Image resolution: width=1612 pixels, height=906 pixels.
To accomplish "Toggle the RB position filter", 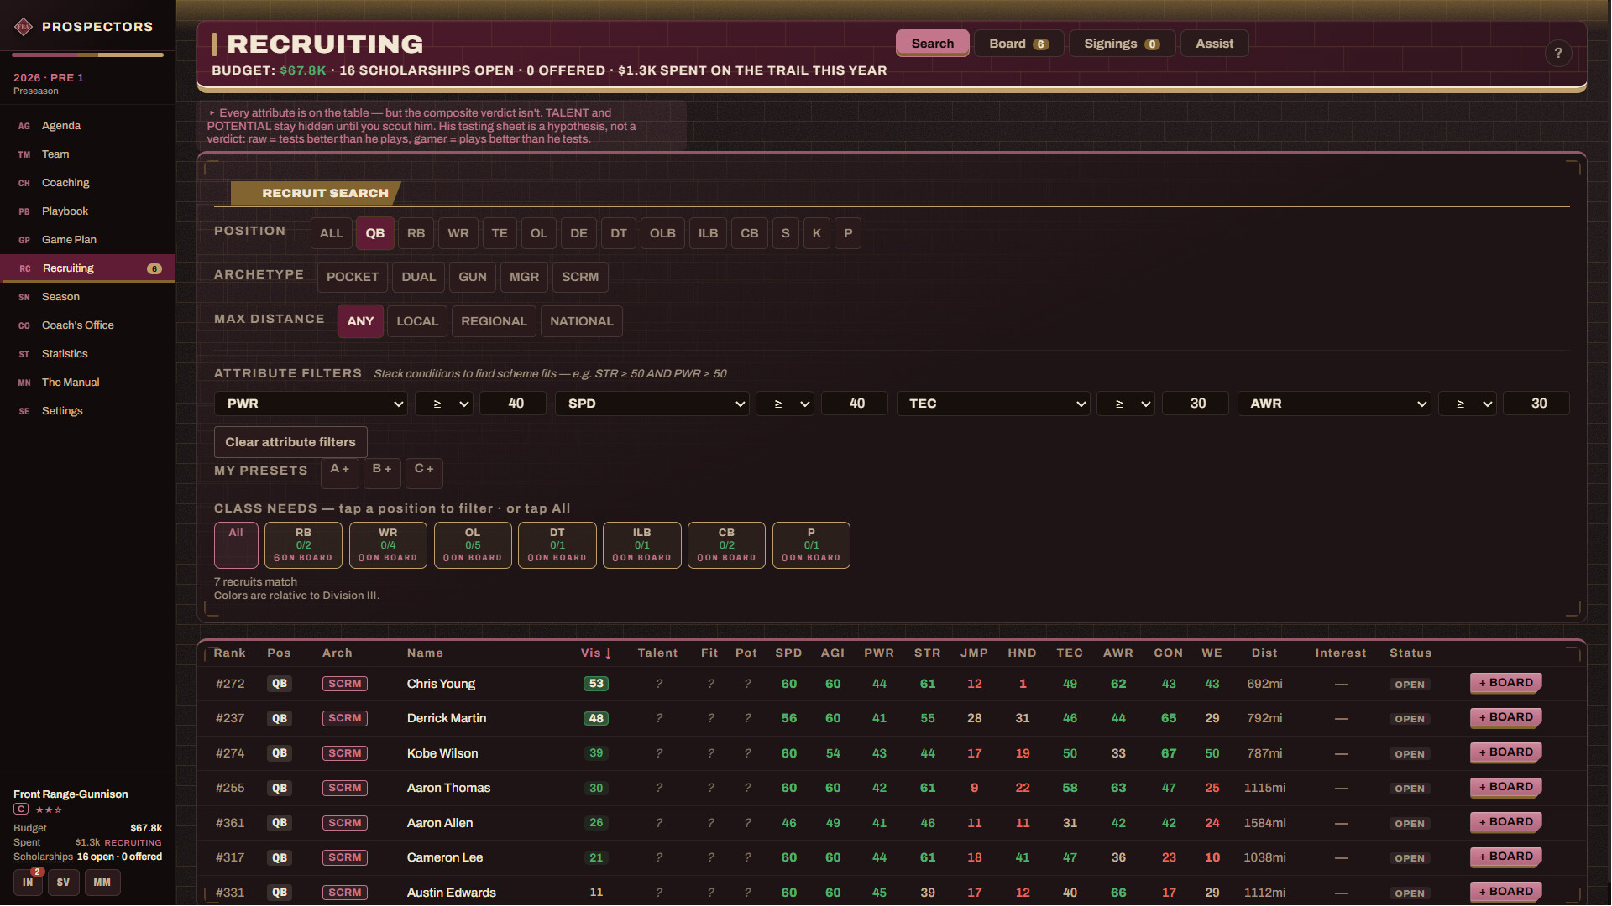I will (416, 233).
